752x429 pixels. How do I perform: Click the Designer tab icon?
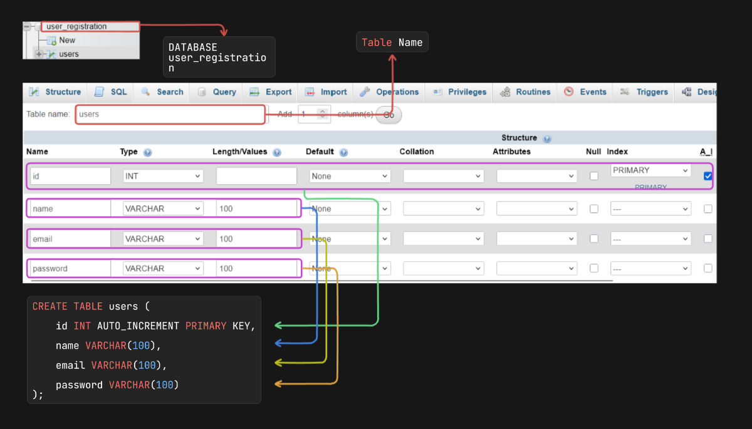(x=686, y=92)
